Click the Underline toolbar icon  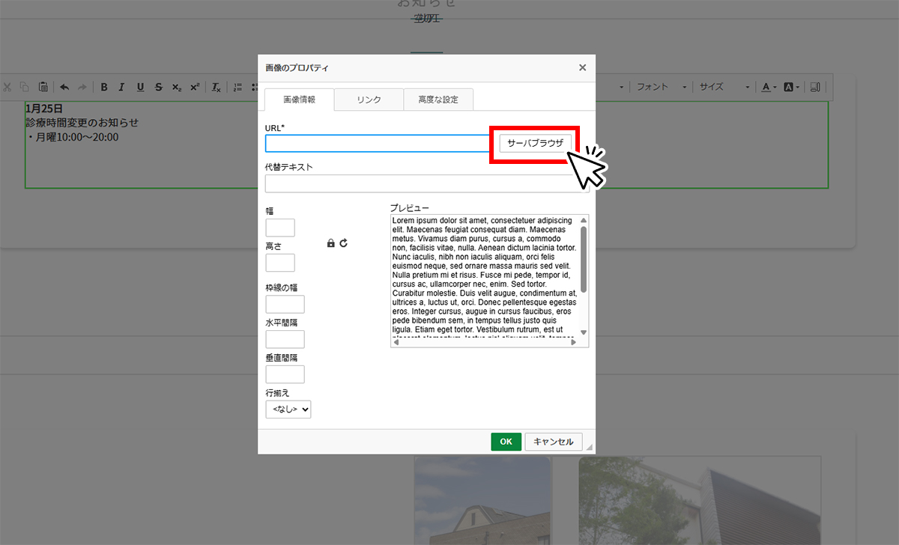pos(140,87)
